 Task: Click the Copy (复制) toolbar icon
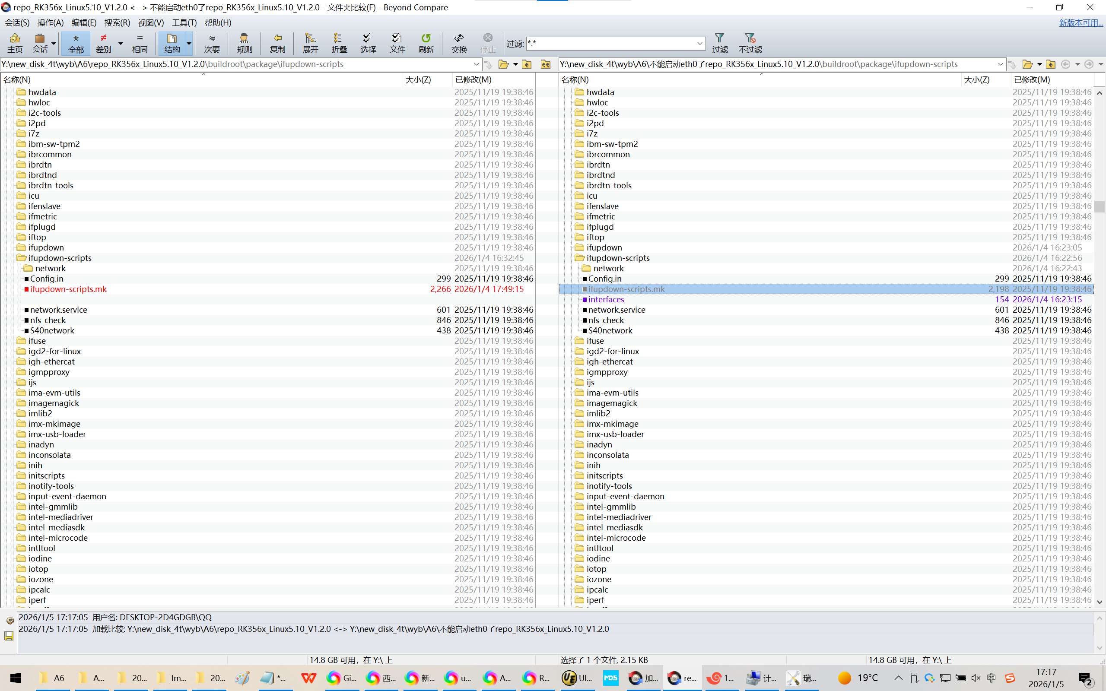pos(277,43)
